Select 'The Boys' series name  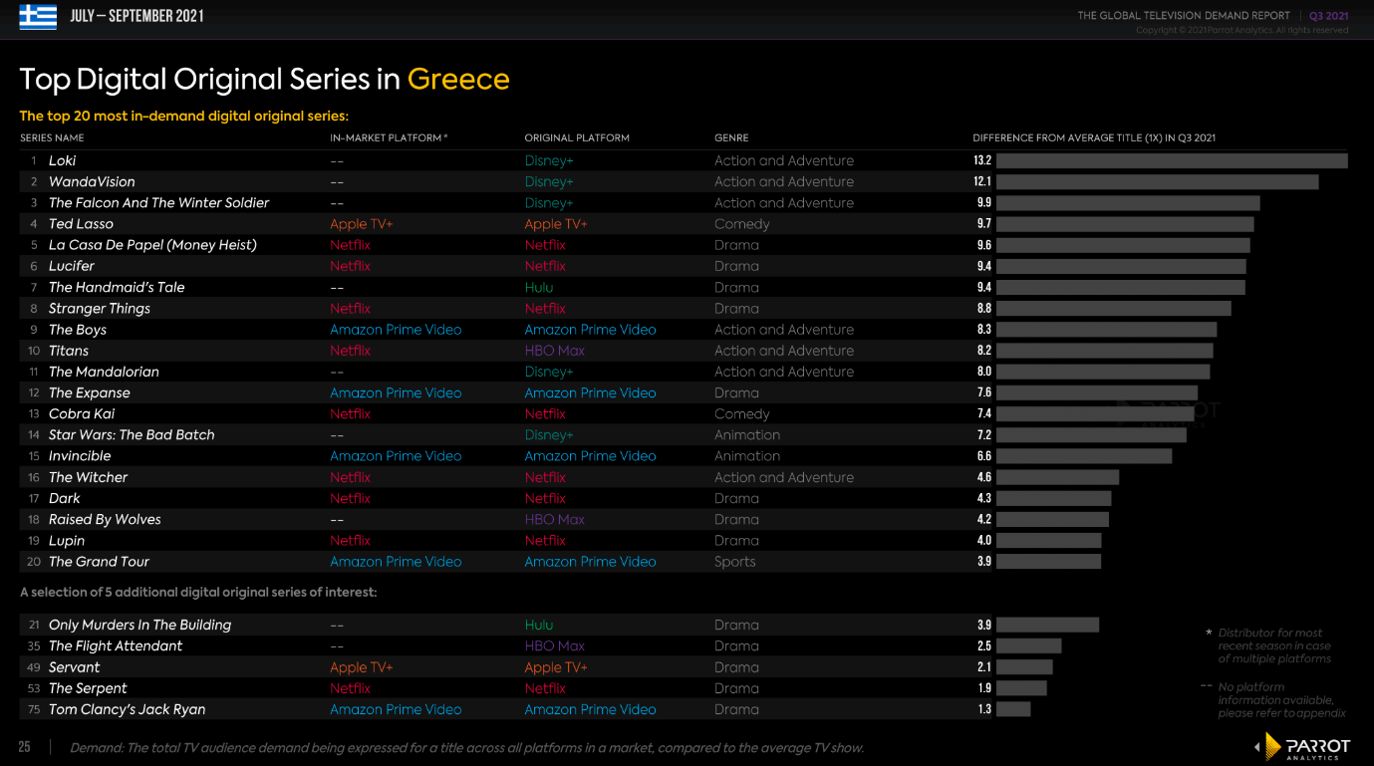[78, 330]
